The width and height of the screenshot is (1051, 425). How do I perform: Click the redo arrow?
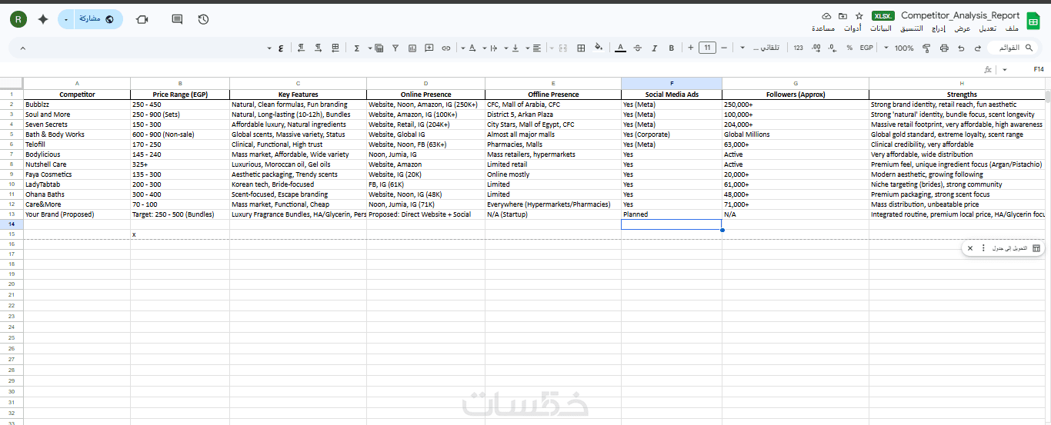coord(961,48)
